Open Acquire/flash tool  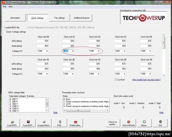coord(44,123)
